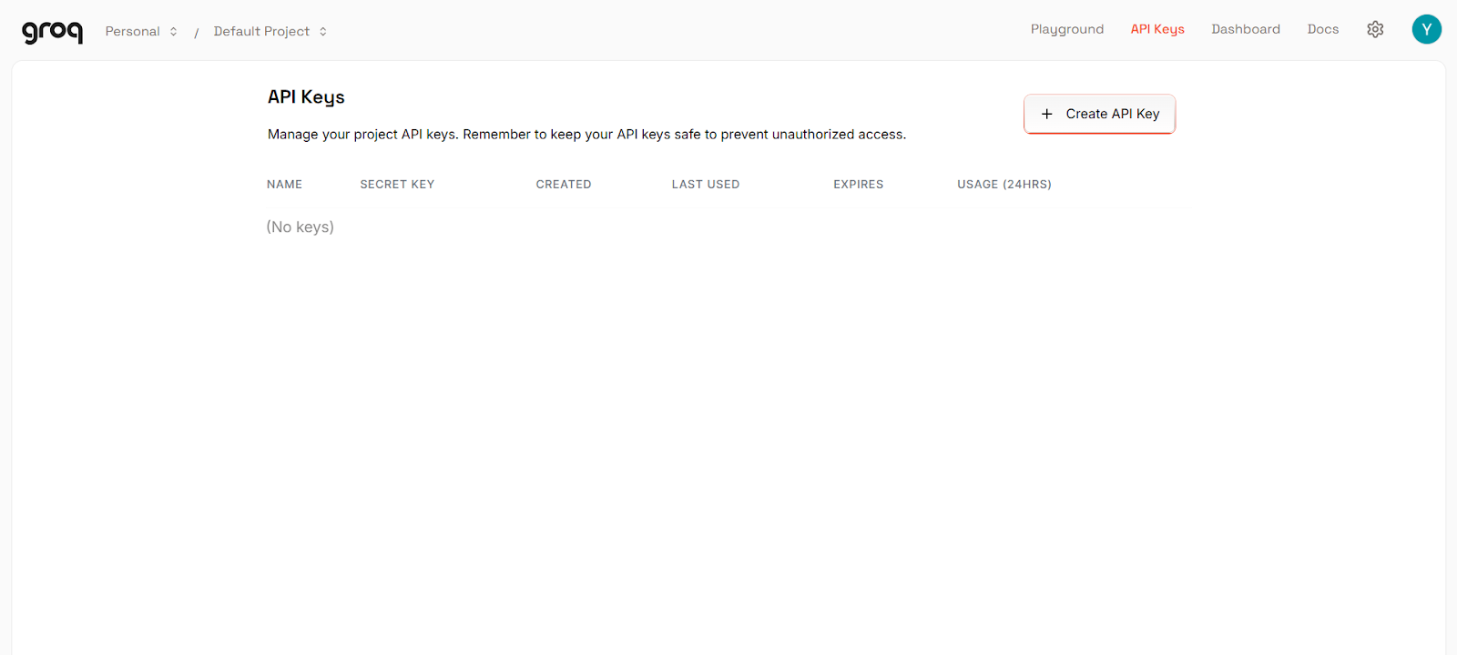Click the LAST USED column header
The width and height of the screenshot is (1457, 655).
point(705,184)
